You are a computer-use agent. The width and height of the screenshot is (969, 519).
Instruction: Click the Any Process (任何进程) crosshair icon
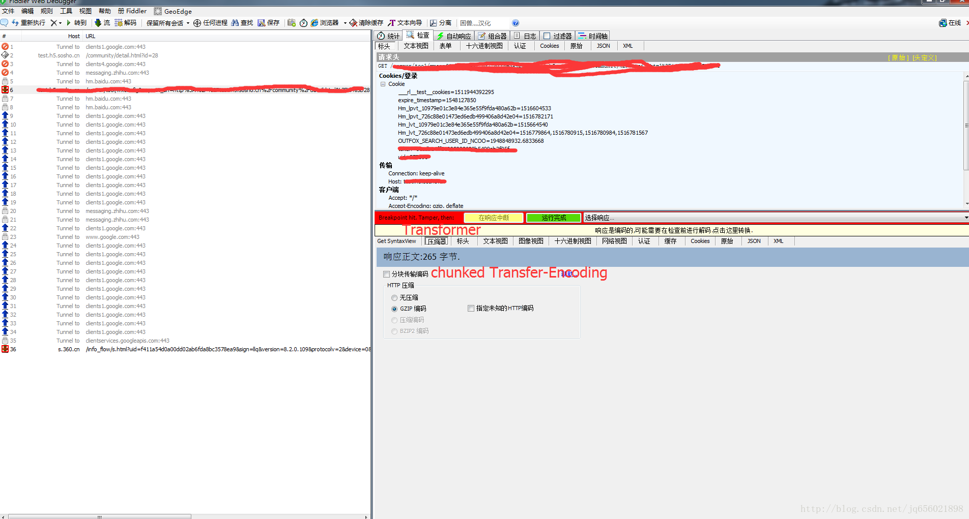pyautogui.click(x=197, y=23)
